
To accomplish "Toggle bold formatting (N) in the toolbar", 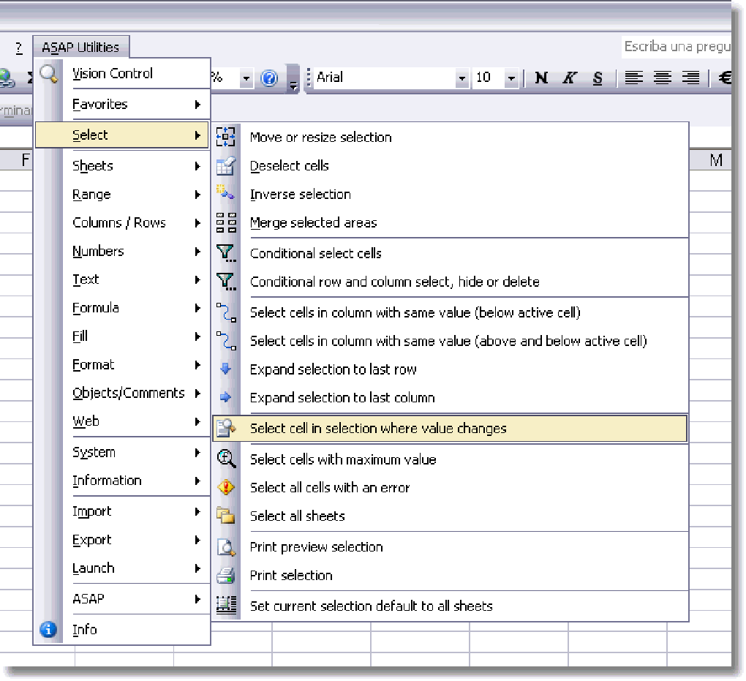I will (x=541, y=78).
